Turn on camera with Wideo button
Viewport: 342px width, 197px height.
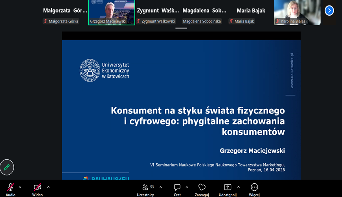(x=37, y=187)
